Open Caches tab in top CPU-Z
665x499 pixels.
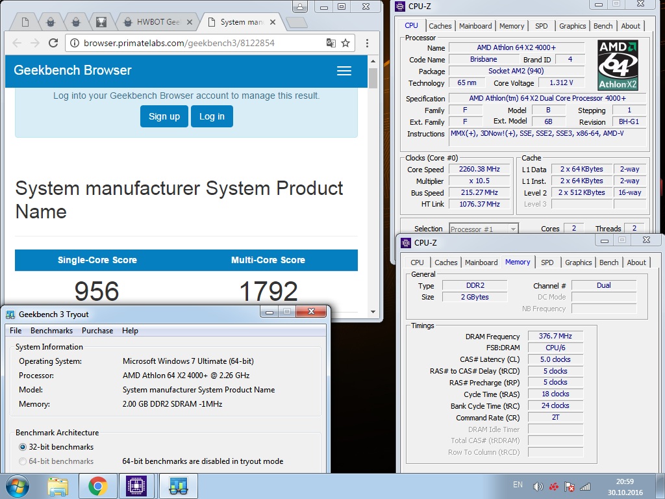coord(440,26)
